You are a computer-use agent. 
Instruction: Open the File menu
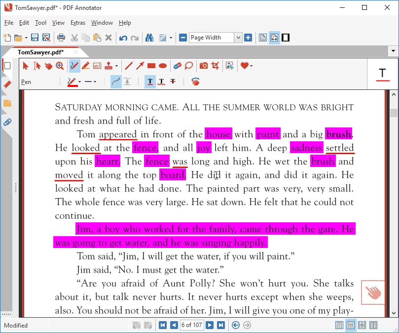pos(9,23)
